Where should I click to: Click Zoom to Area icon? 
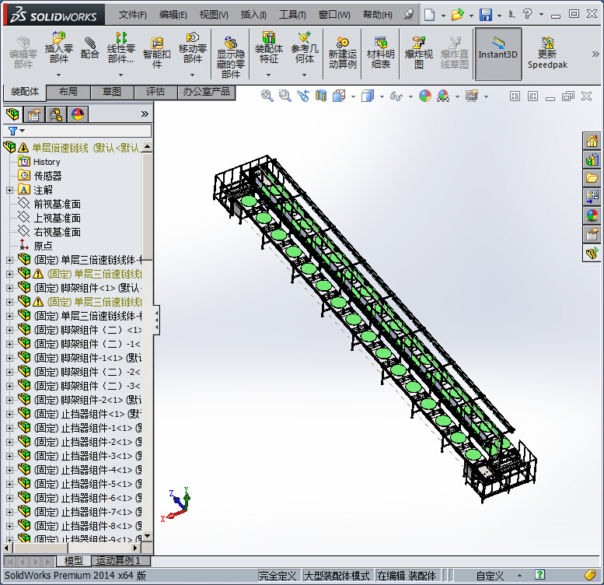(x=285, y=96)
